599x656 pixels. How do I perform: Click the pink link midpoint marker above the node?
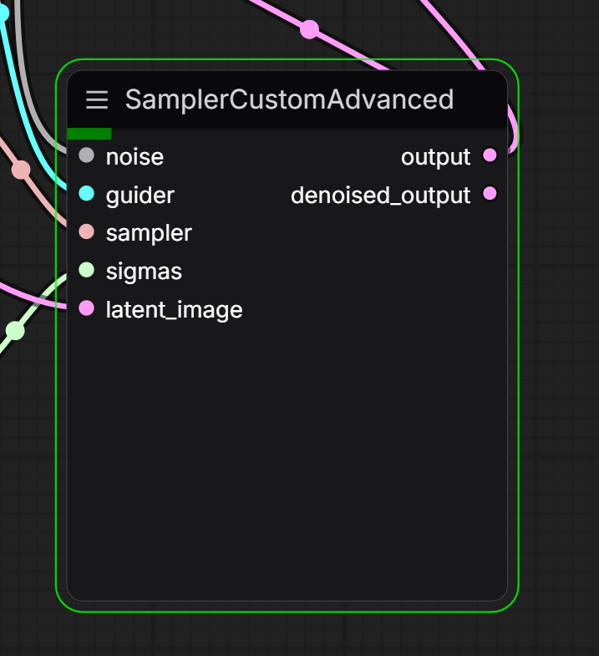[310, 30]
